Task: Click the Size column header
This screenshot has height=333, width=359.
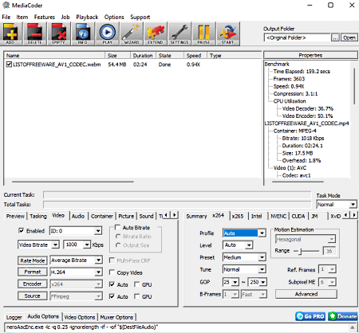Action: coord(117,56)
